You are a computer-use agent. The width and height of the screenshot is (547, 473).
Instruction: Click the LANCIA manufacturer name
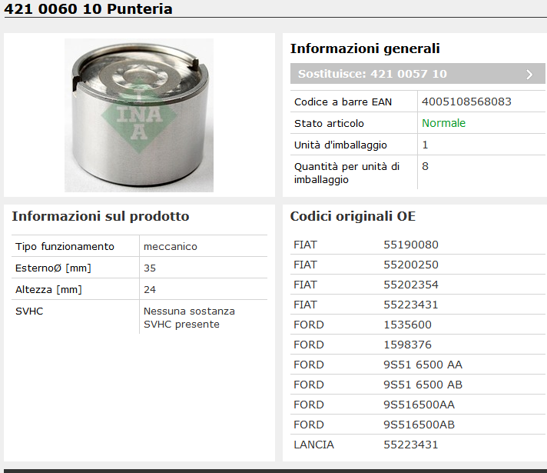pos(313,445)
